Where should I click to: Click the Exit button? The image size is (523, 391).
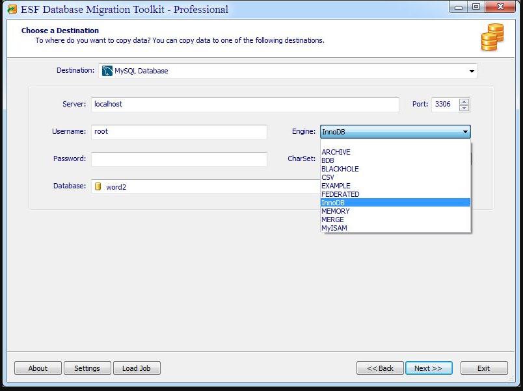point(484,368)
